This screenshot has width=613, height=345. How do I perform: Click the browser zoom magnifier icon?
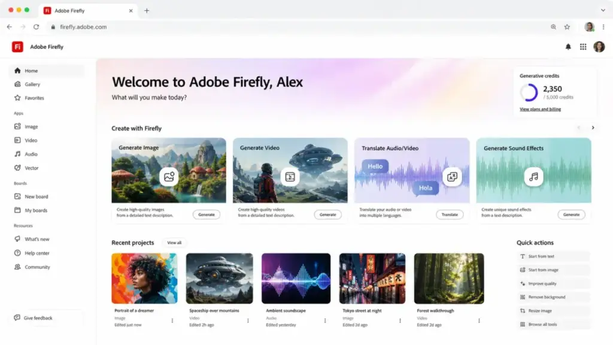click(x=553, y=27)
